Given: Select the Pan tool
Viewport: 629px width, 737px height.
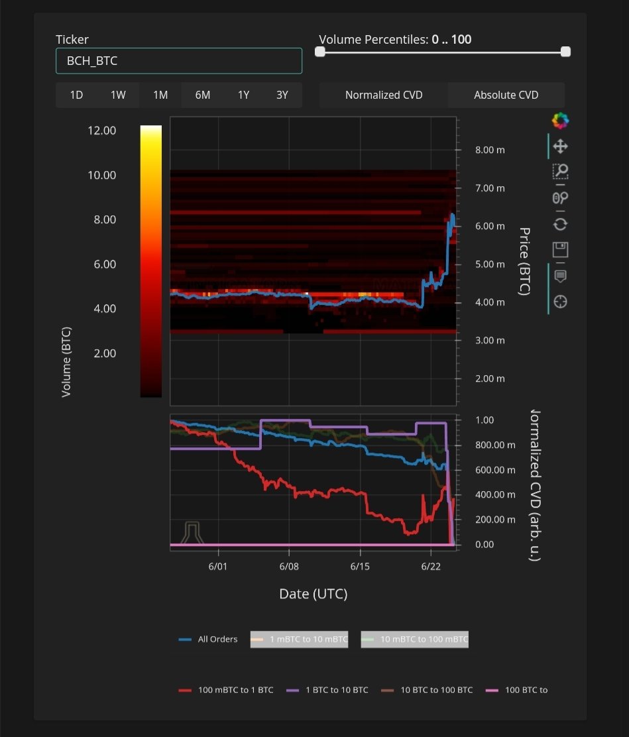Looking at the screenshot, I should (560, 146).
